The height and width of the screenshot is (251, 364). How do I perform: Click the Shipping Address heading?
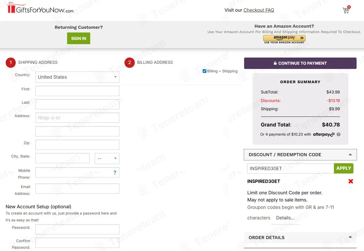pos(38,62)
